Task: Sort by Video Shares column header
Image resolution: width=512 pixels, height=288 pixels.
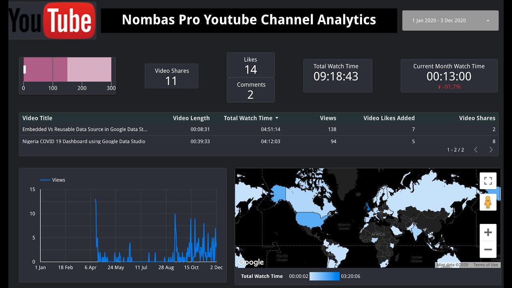Action: point(477,118)
